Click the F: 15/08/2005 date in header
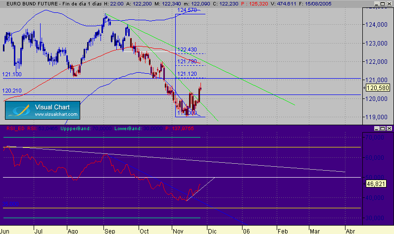This screenshot has width=394, height=234. (x=315, y=4)
